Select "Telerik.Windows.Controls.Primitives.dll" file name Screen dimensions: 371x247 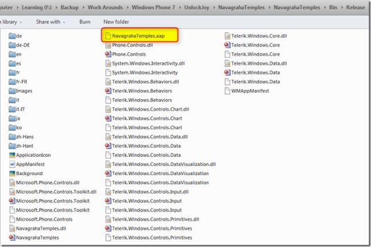155,220
